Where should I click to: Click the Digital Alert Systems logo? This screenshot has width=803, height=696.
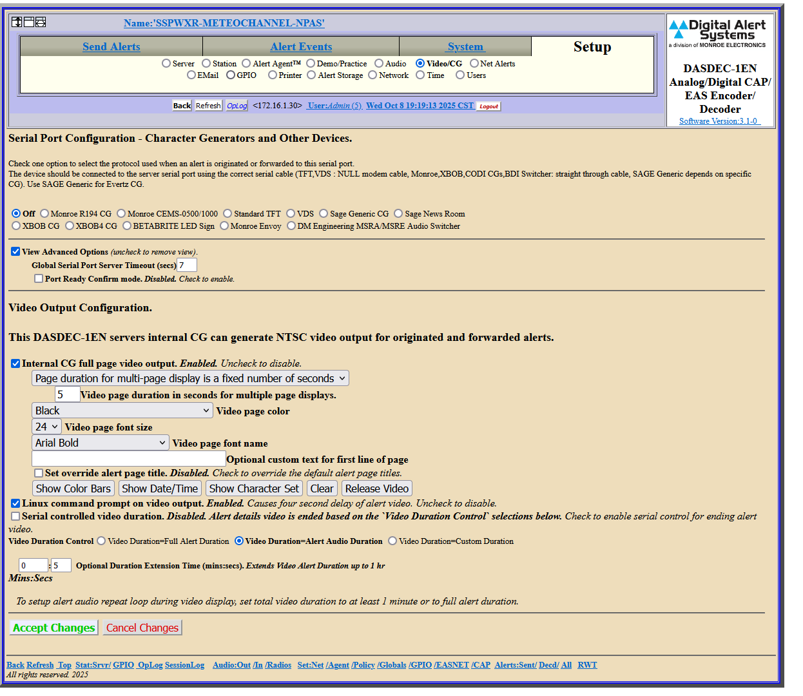717,34
